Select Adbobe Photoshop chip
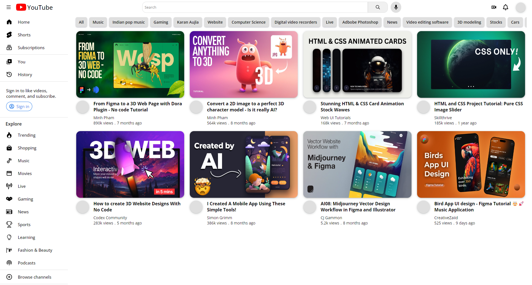 click(360, 22)
